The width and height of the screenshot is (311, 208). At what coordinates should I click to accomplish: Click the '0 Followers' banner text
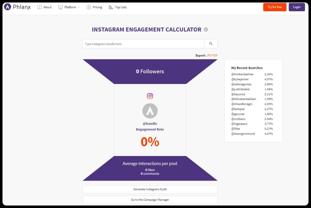(150, 71)
